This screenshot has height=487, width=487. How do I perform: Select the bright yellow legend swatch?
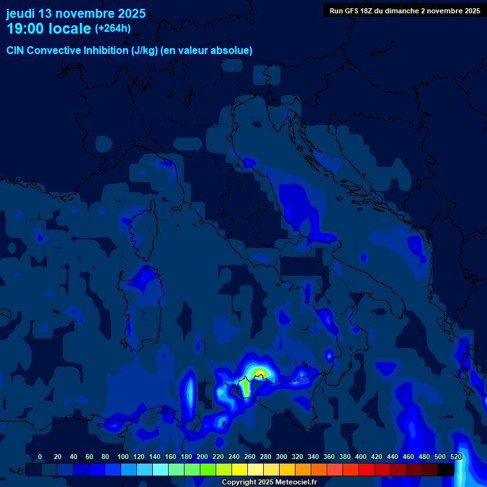[x=240, y=469]
